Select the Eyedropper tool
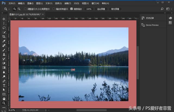Screen dimensions: 174x112 pos(4,41)
